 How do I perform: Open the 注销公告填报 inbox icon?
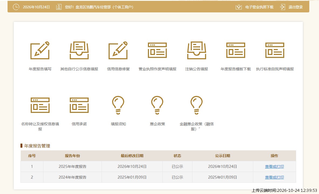(x=196, y=50)
